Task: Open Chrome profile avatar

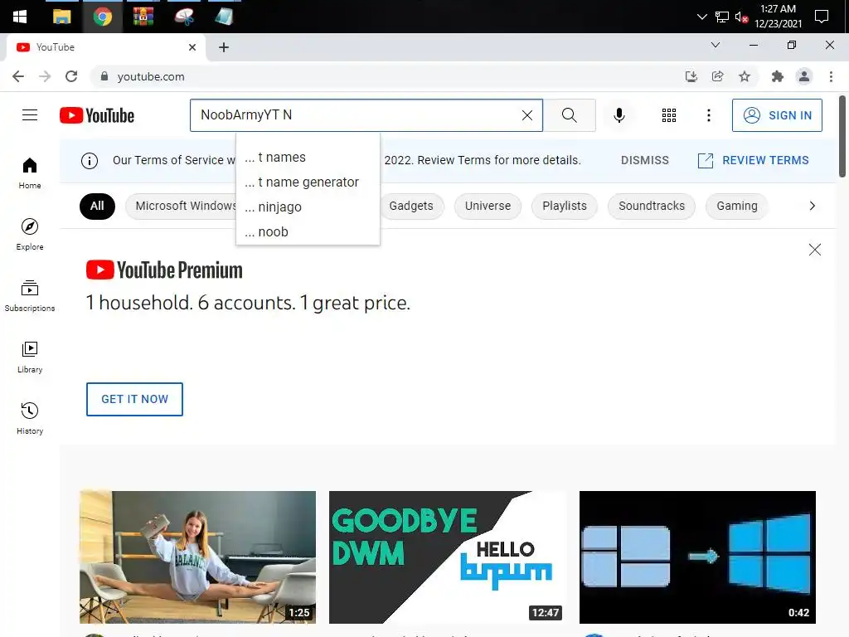Action: 804,76
